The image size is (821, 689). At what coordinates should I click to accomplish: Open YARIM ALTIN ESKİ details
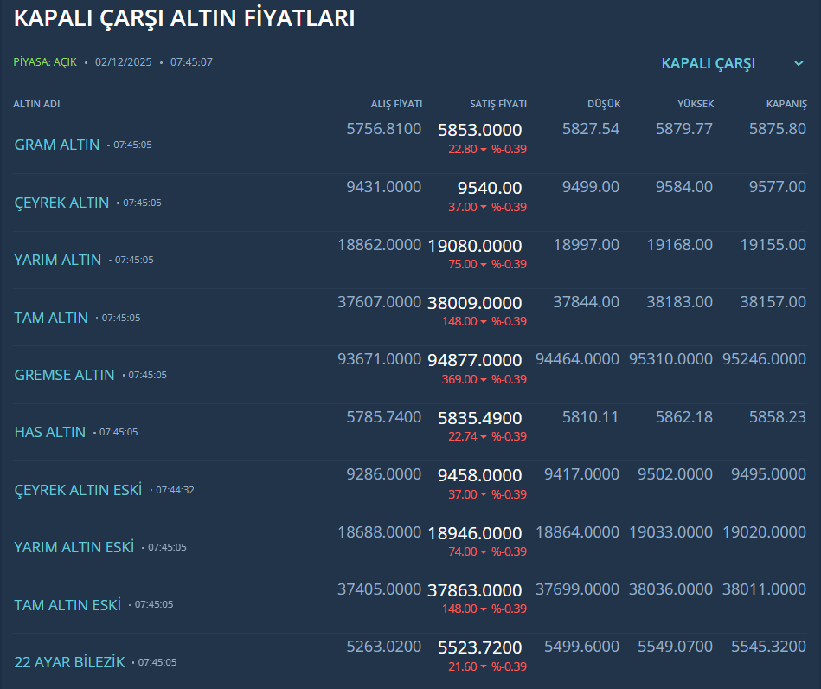74,547
